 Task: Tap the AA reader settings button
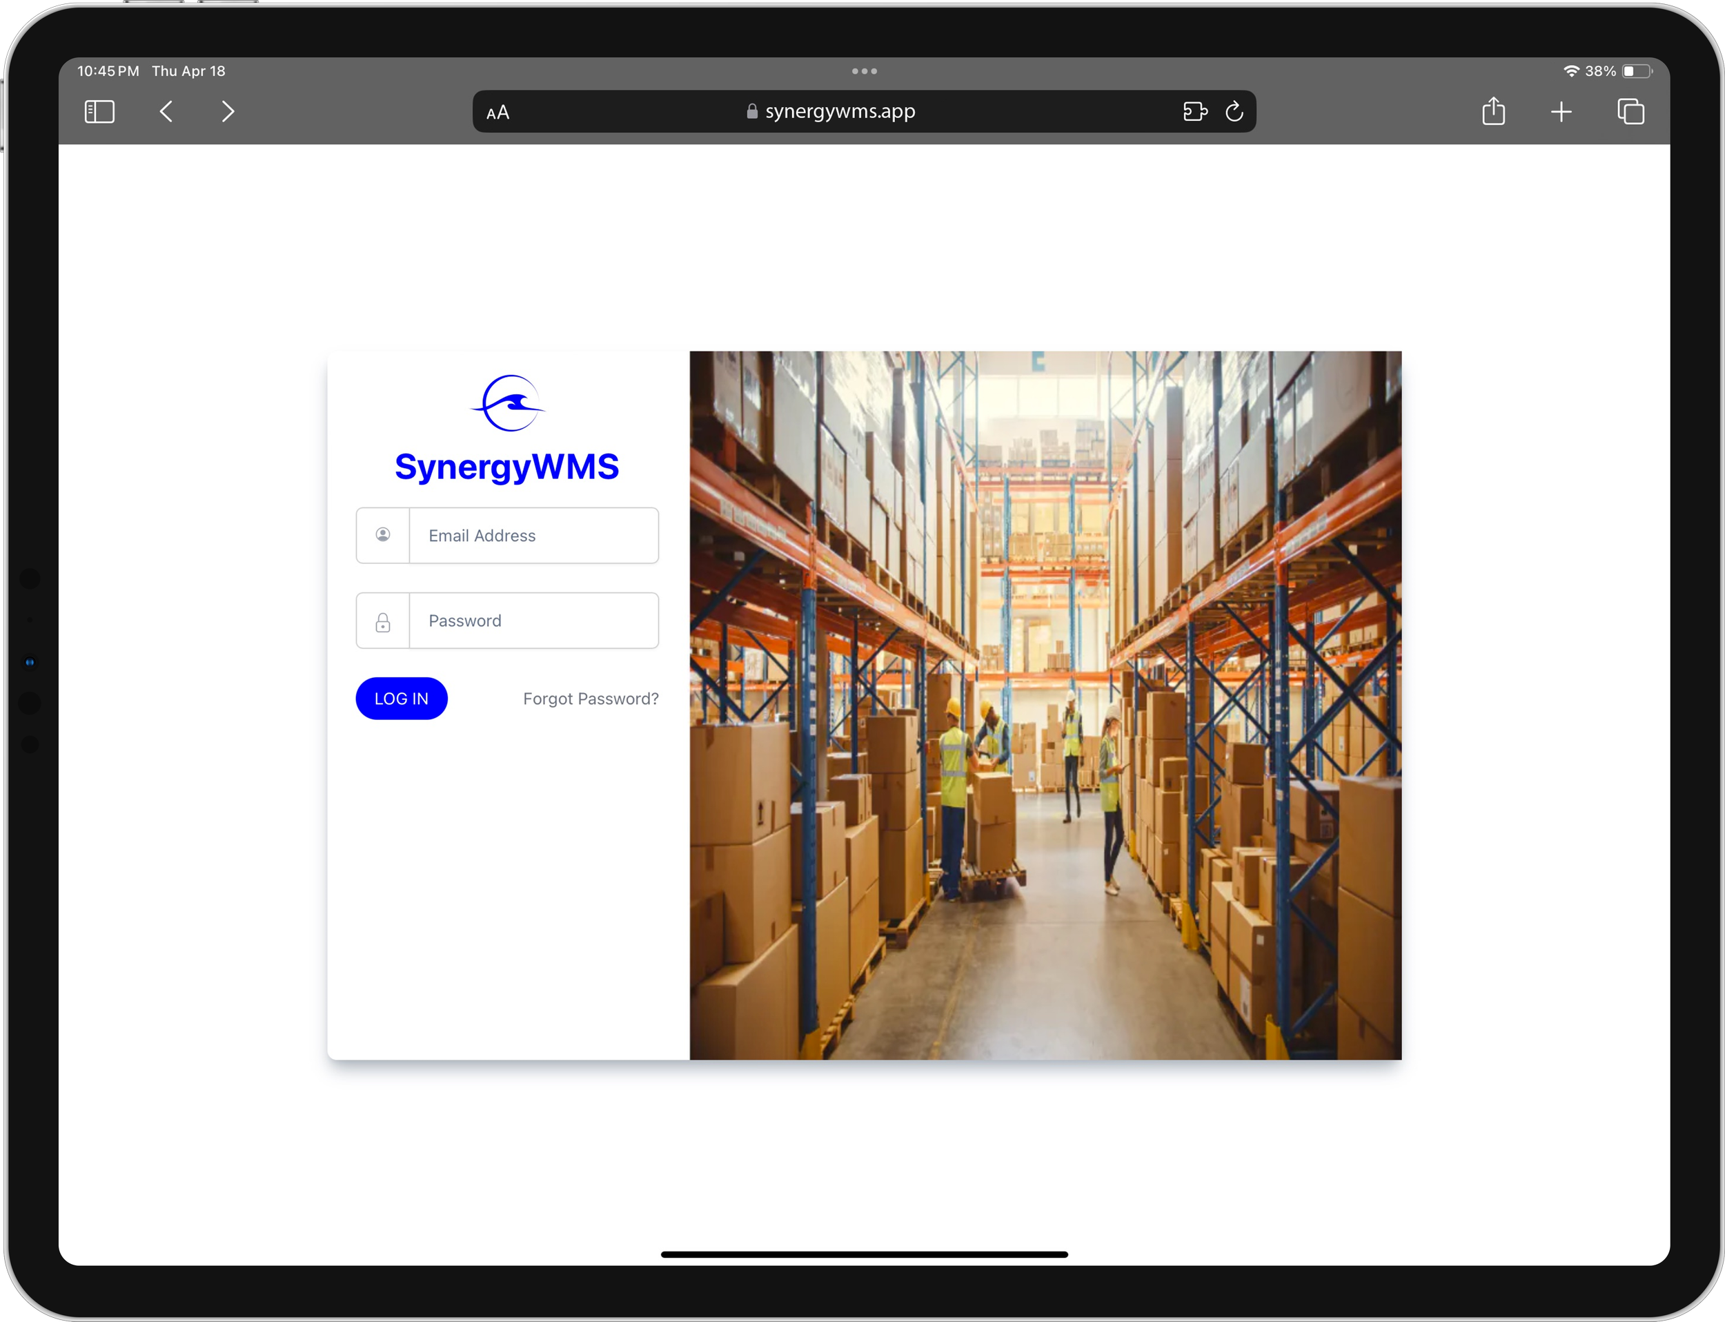coord(498,113)
